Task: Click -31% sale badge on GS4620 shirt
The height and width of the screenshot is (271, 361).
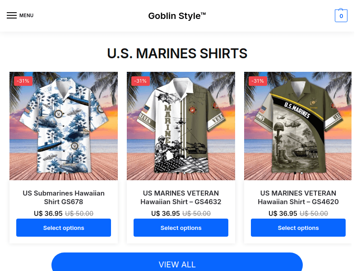Action: tap(258, 81)
